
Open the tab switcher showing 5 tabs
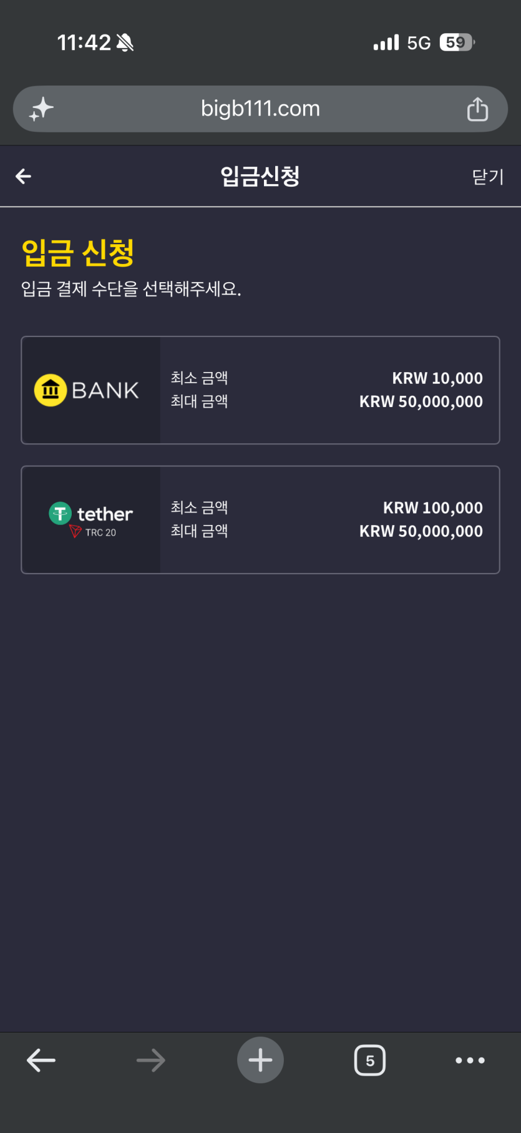tap(370, 1060)
